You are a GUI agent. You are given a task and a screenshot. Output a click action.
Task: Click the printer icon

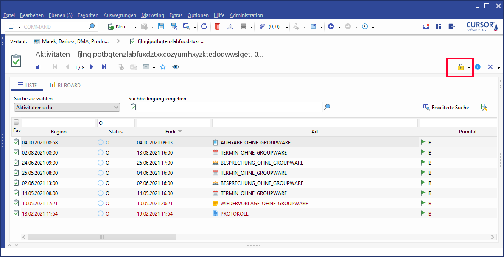pyautogui.click(x=244, y=27)
